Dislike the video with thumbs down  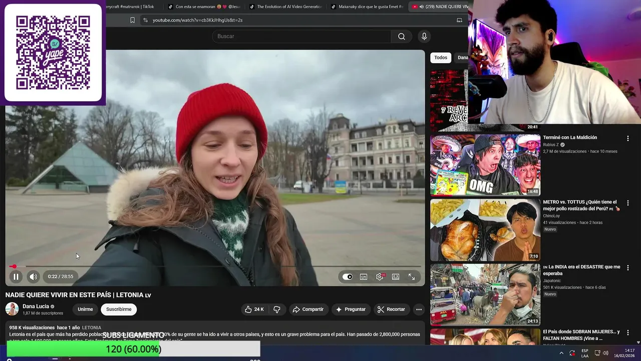[x=277, y=309]
